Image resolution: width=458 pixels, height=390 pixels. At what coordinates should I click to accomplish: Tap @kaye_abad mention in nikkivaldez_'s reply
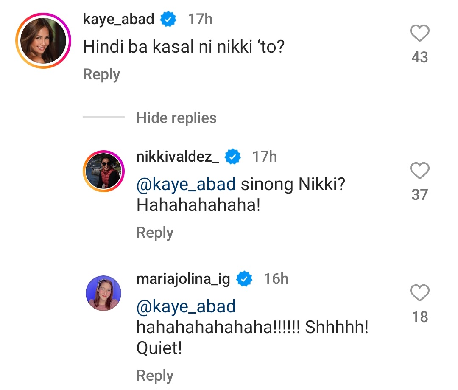pyautogui.click(x=186, y=185)
